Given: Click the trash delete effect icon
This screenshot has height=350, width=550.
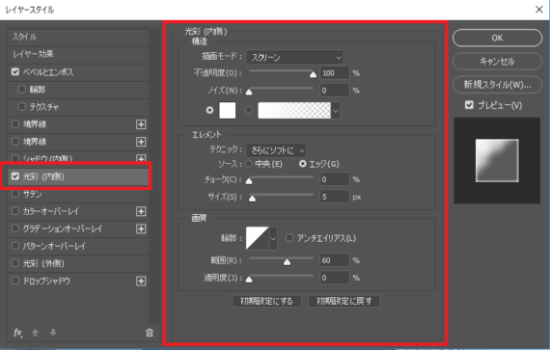Looking at the screenshot, I should (150, 333).
